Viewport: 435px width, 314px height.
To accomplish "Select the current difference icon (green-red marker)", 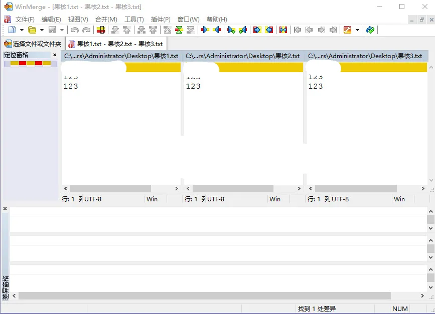I will [179, 30].
